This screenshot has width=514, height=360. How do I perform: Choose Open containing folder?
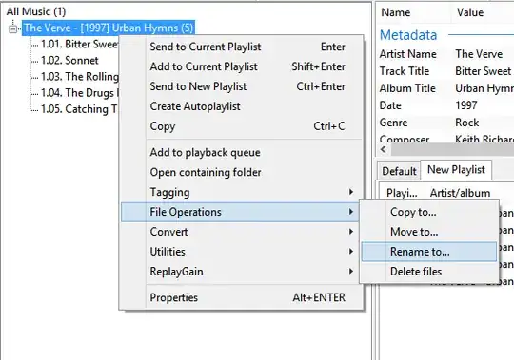tap(242, 172)
